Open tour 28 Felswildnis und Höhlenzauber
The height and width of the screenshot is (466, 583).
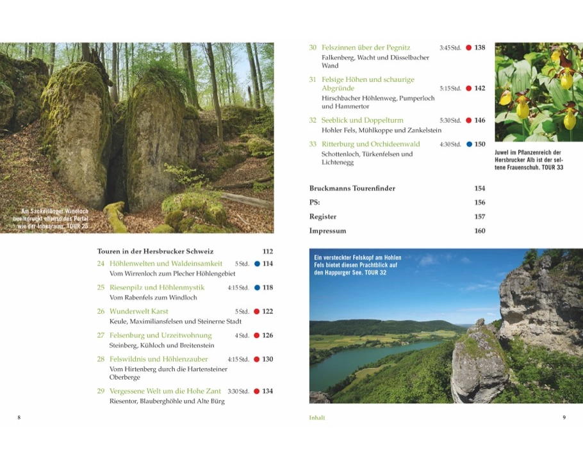coord(160,359)
